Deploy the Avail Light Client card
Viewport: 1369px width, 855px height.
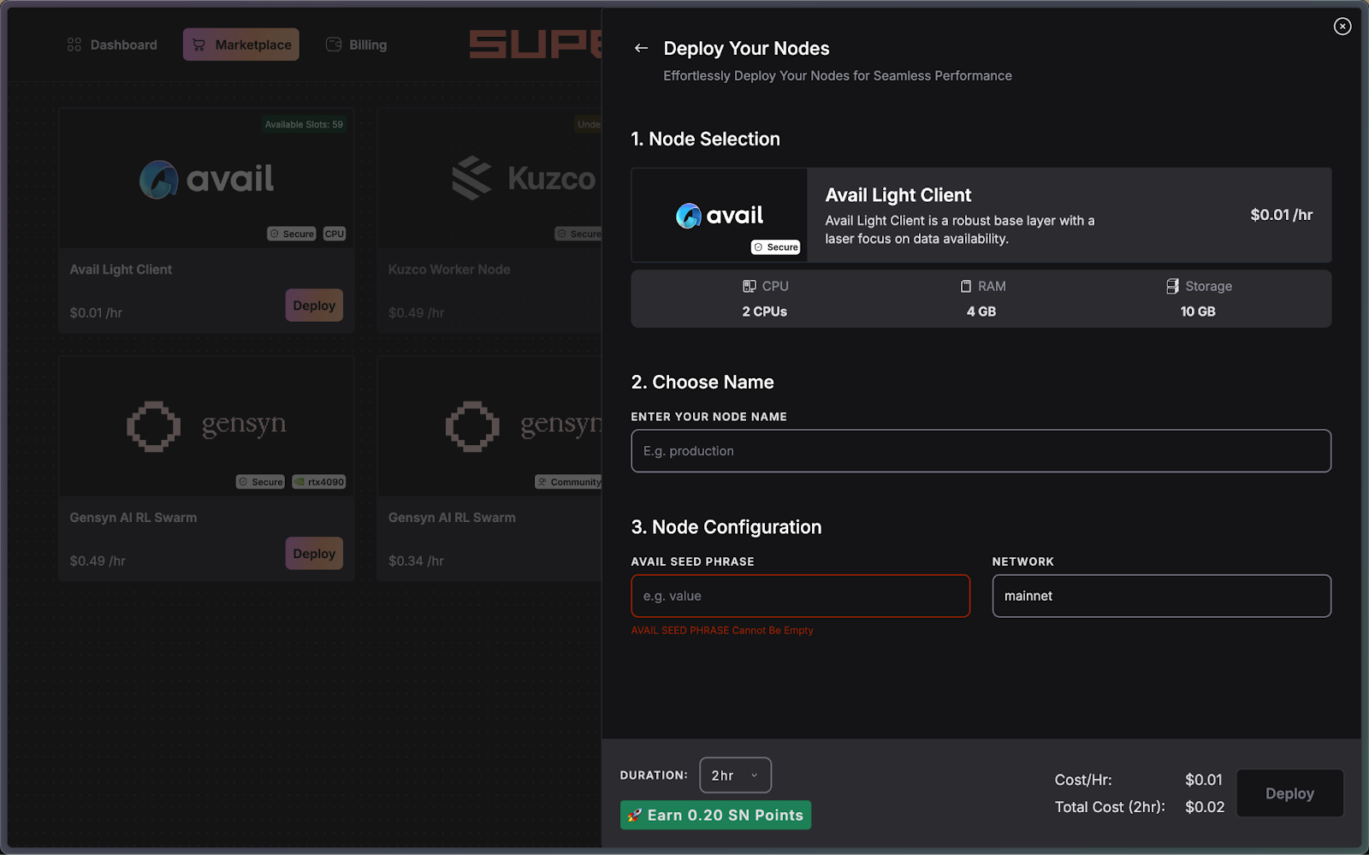point(314,306)
